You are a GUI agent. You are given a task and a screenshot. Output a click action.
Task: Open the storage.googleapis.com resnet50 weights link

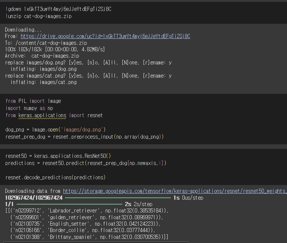pos(175,191)
